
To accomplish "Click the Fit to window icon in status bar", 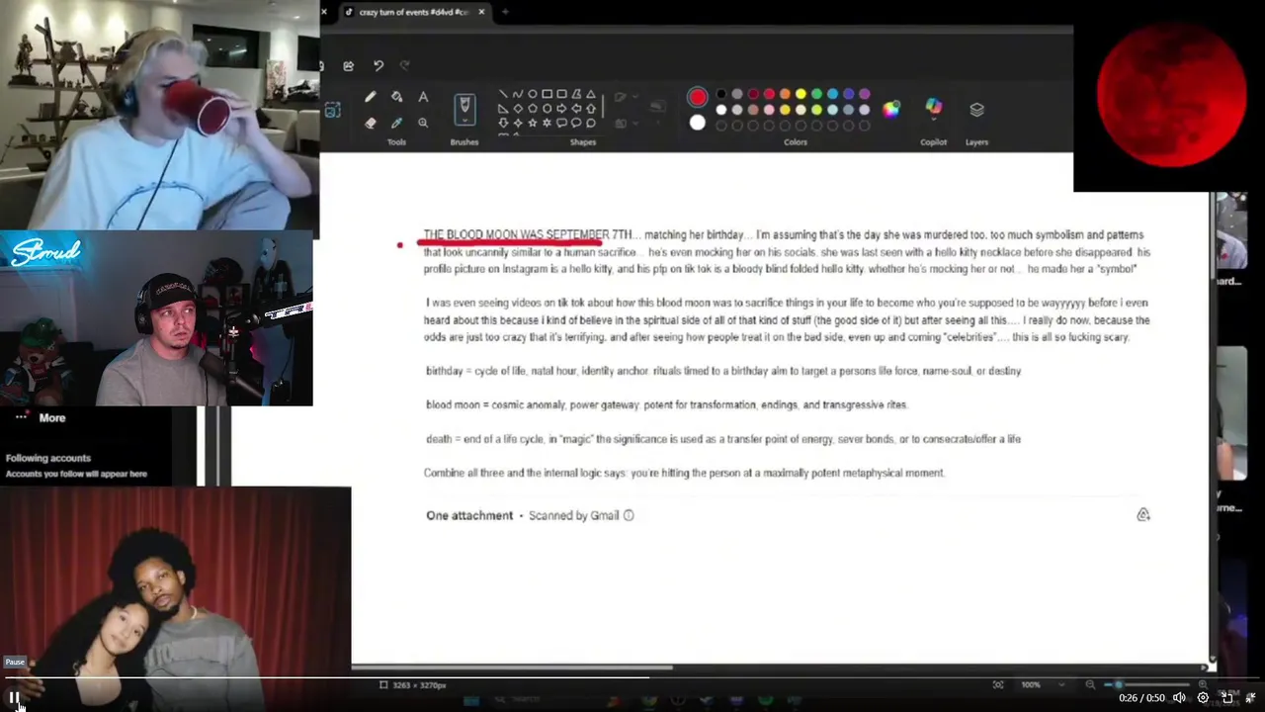I will click(x=998, y=684).
